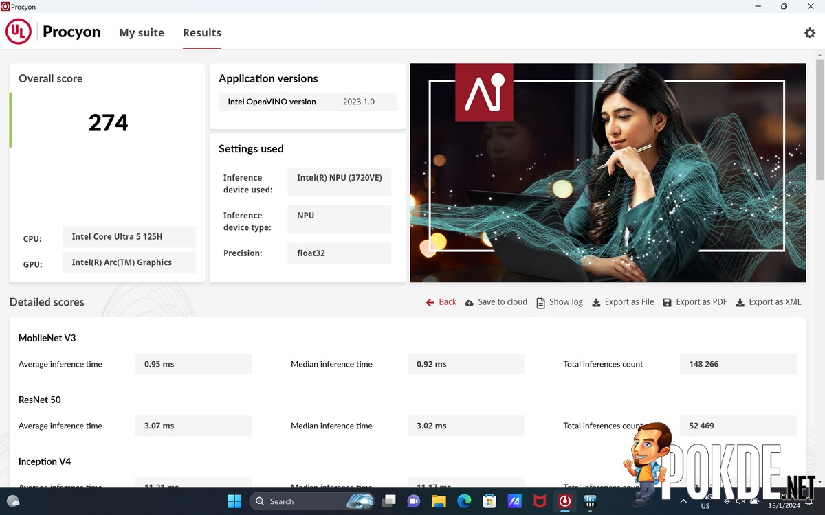This screenshot has height=515, width=825.
Task: Show hidden system tray icons
Action: tap(683, 501)
